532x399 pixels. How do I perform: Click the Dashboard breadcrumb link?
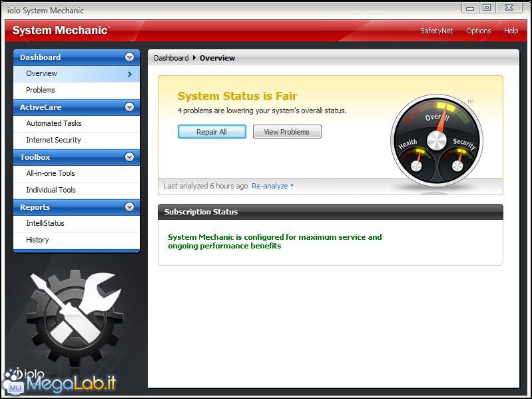pyautogui.click(x=171, y=58)
